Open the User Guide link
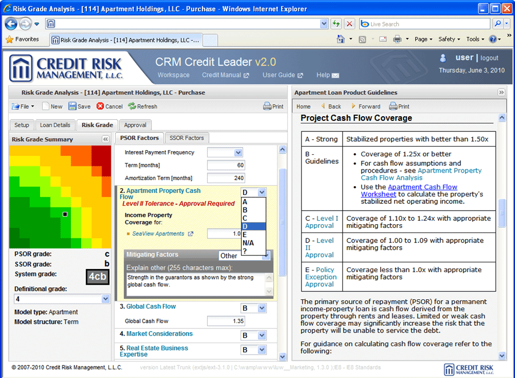The width and height of the screenshot is (515, 378). 282,75
